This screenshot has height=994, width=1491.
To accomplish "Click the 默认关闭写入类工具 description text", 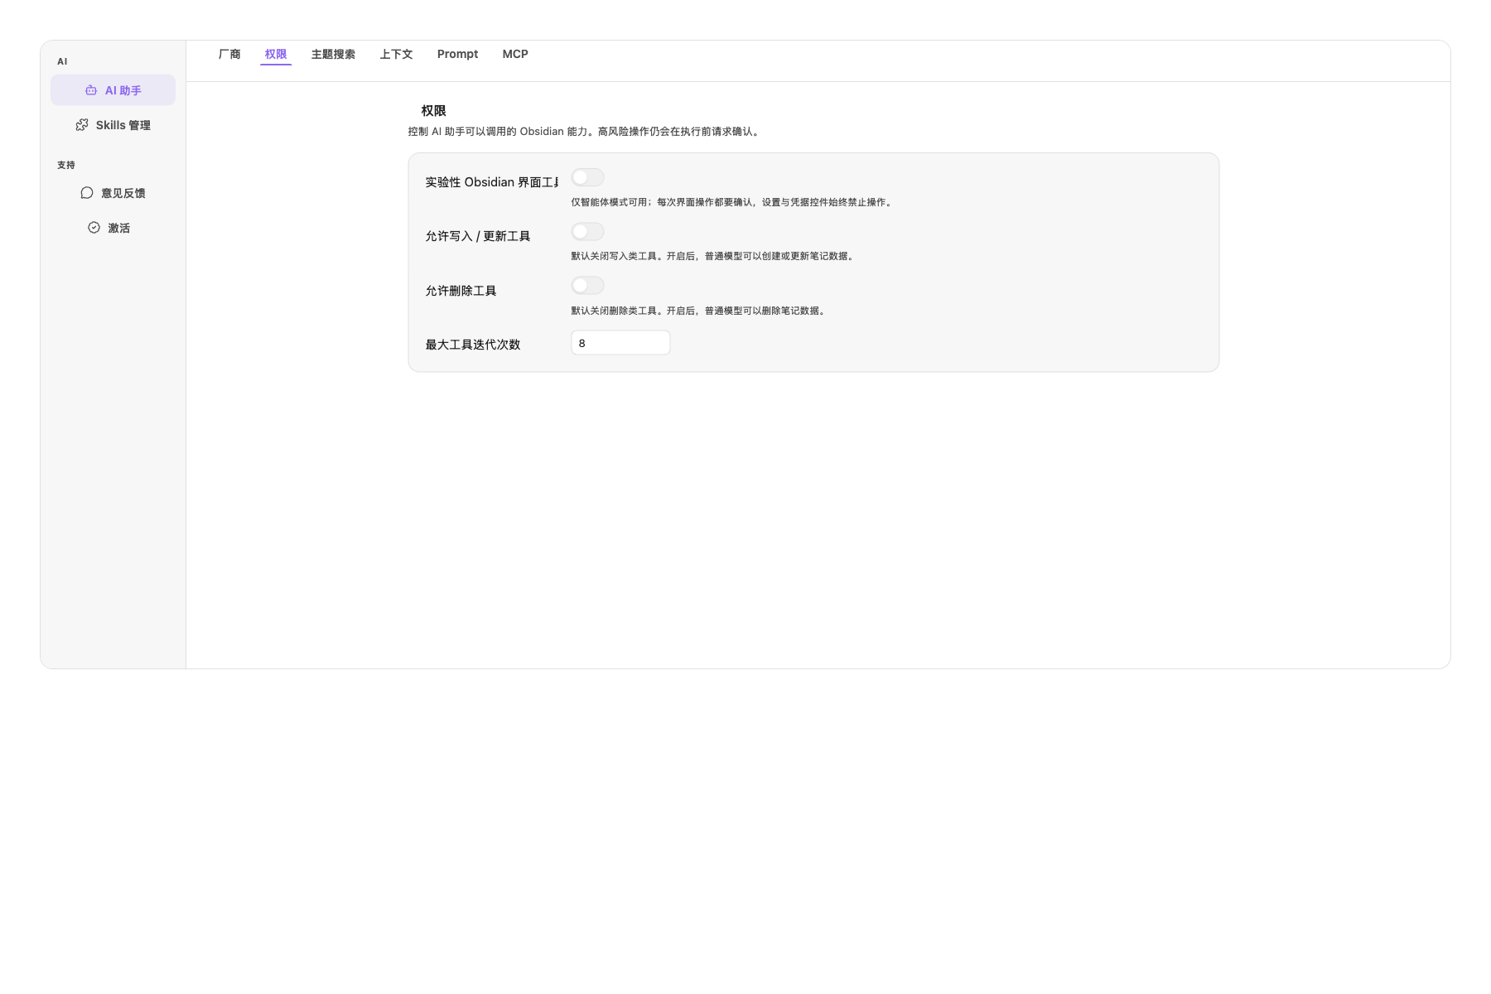I will coord(714,256).
